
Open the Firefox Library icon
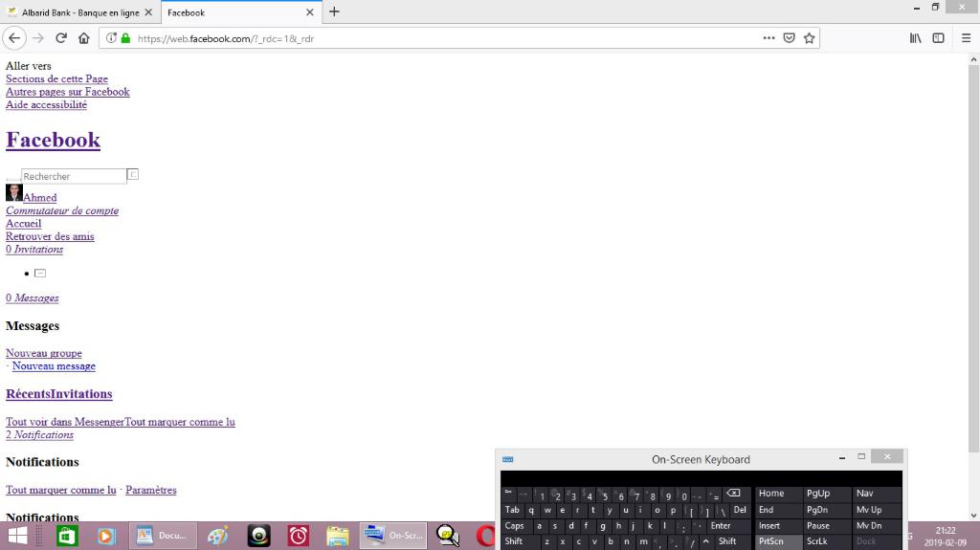tap(916, 38)
